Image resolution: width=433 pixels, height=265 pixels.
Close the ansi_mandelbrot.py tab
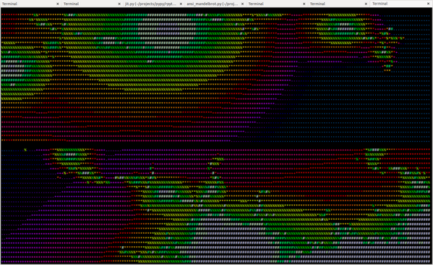point(242,4)
